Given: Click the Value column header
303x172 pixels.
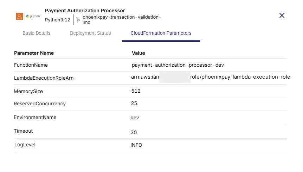Looking at the screenshot, I should tap(138, 53).
